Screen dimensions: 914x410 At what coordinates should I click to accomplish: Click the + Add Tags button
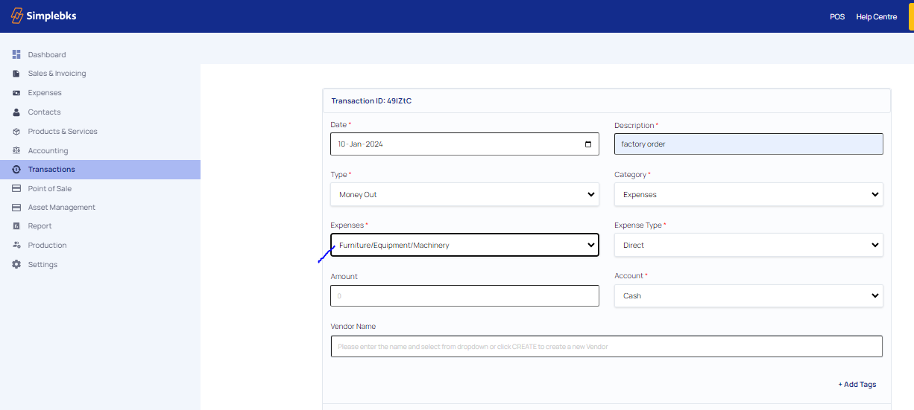(857, 385)
